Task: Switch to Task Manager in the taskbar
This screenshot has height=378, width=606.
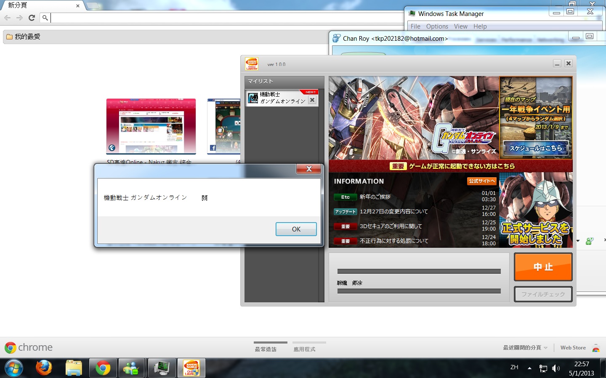Action: [162, 368]
